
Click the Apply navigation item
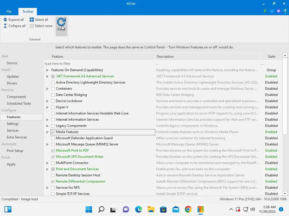(11, 164)
